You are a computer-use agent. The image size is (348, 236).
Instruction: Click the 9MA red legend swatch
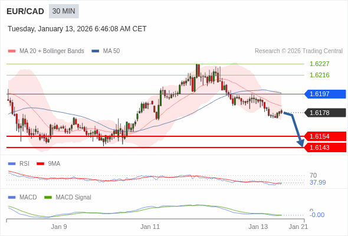[x=40, y=164]
